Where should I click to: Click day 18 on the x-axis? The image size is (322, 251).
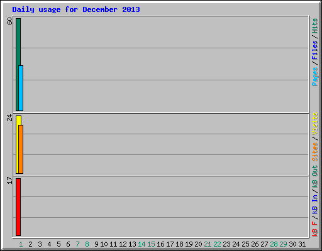click(x=179, y=244)
